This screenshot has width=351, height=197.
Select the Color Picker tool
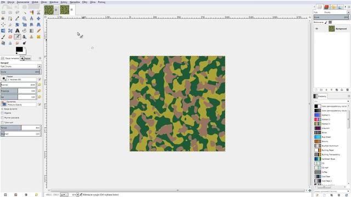(x=17, y=18)
